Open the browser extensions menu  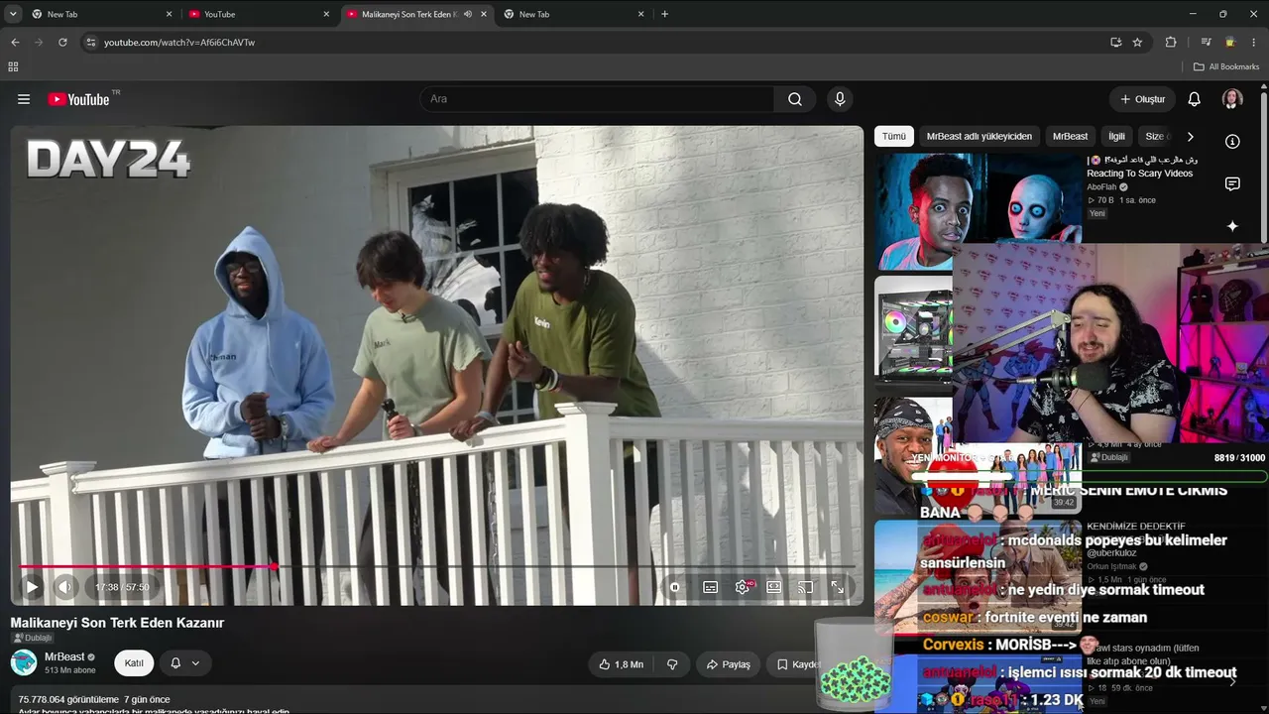click(x=1171, y=43)
